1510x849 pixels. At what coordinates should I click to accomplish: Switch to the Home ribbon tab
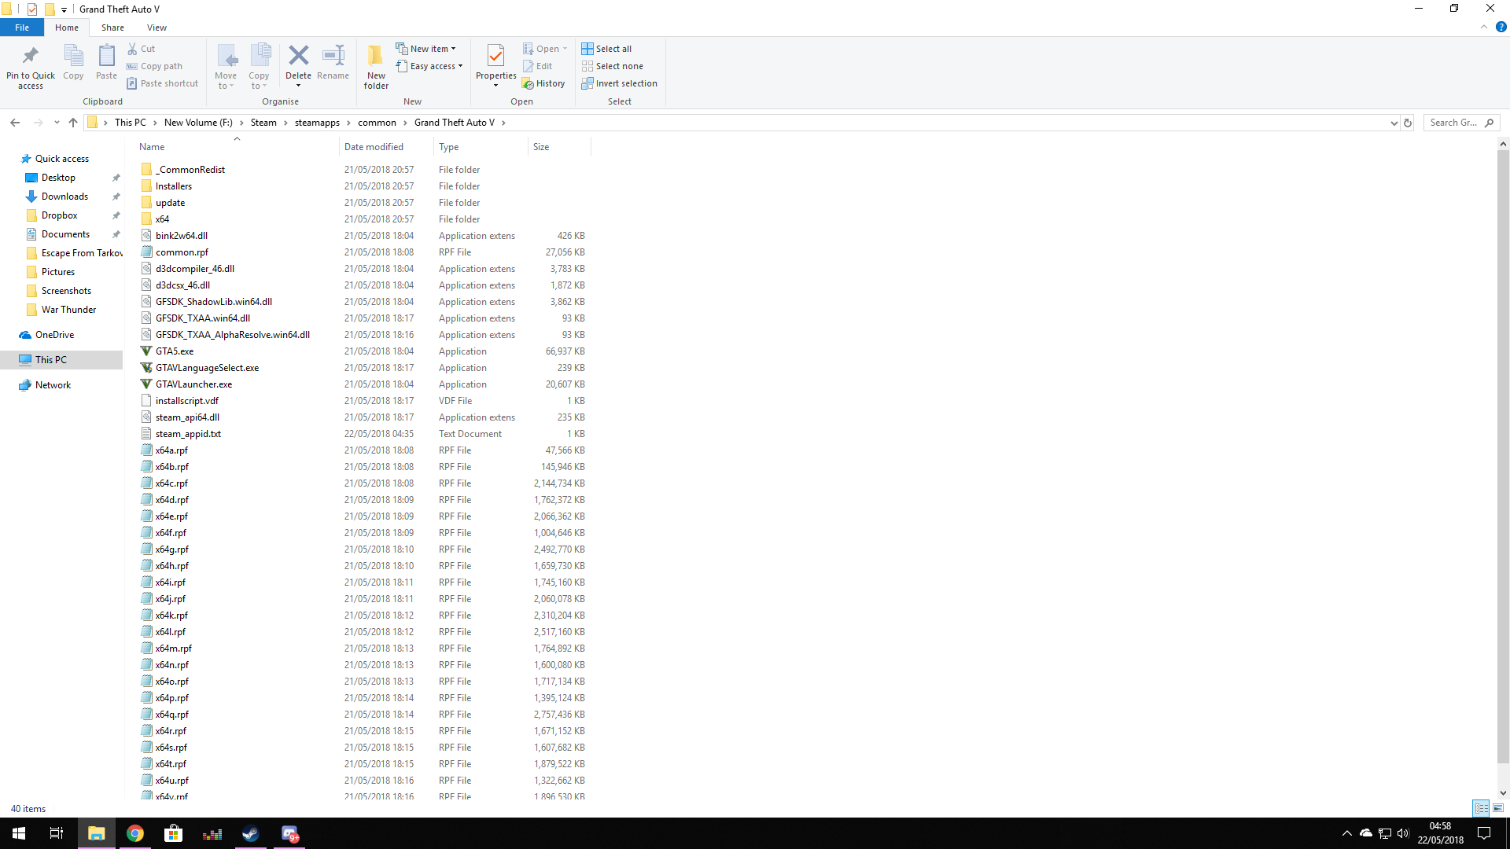(x=67, y=28)
